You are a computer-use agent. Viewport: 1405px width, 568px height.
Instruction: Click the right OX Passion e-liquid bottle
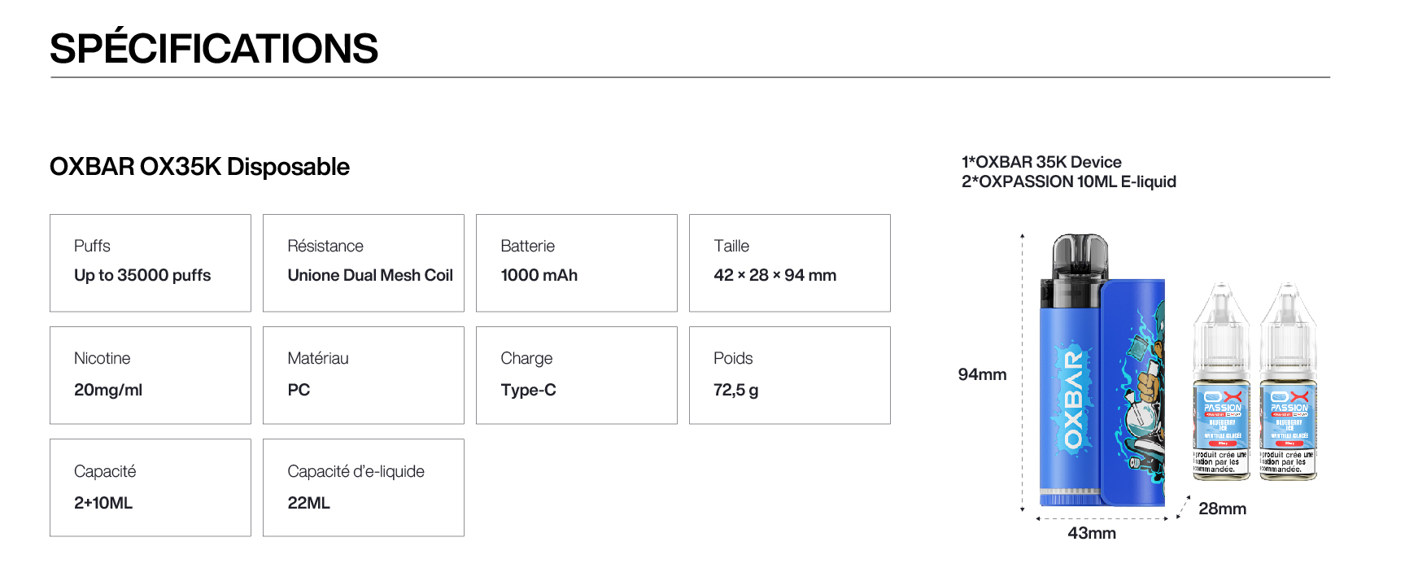1288,391
